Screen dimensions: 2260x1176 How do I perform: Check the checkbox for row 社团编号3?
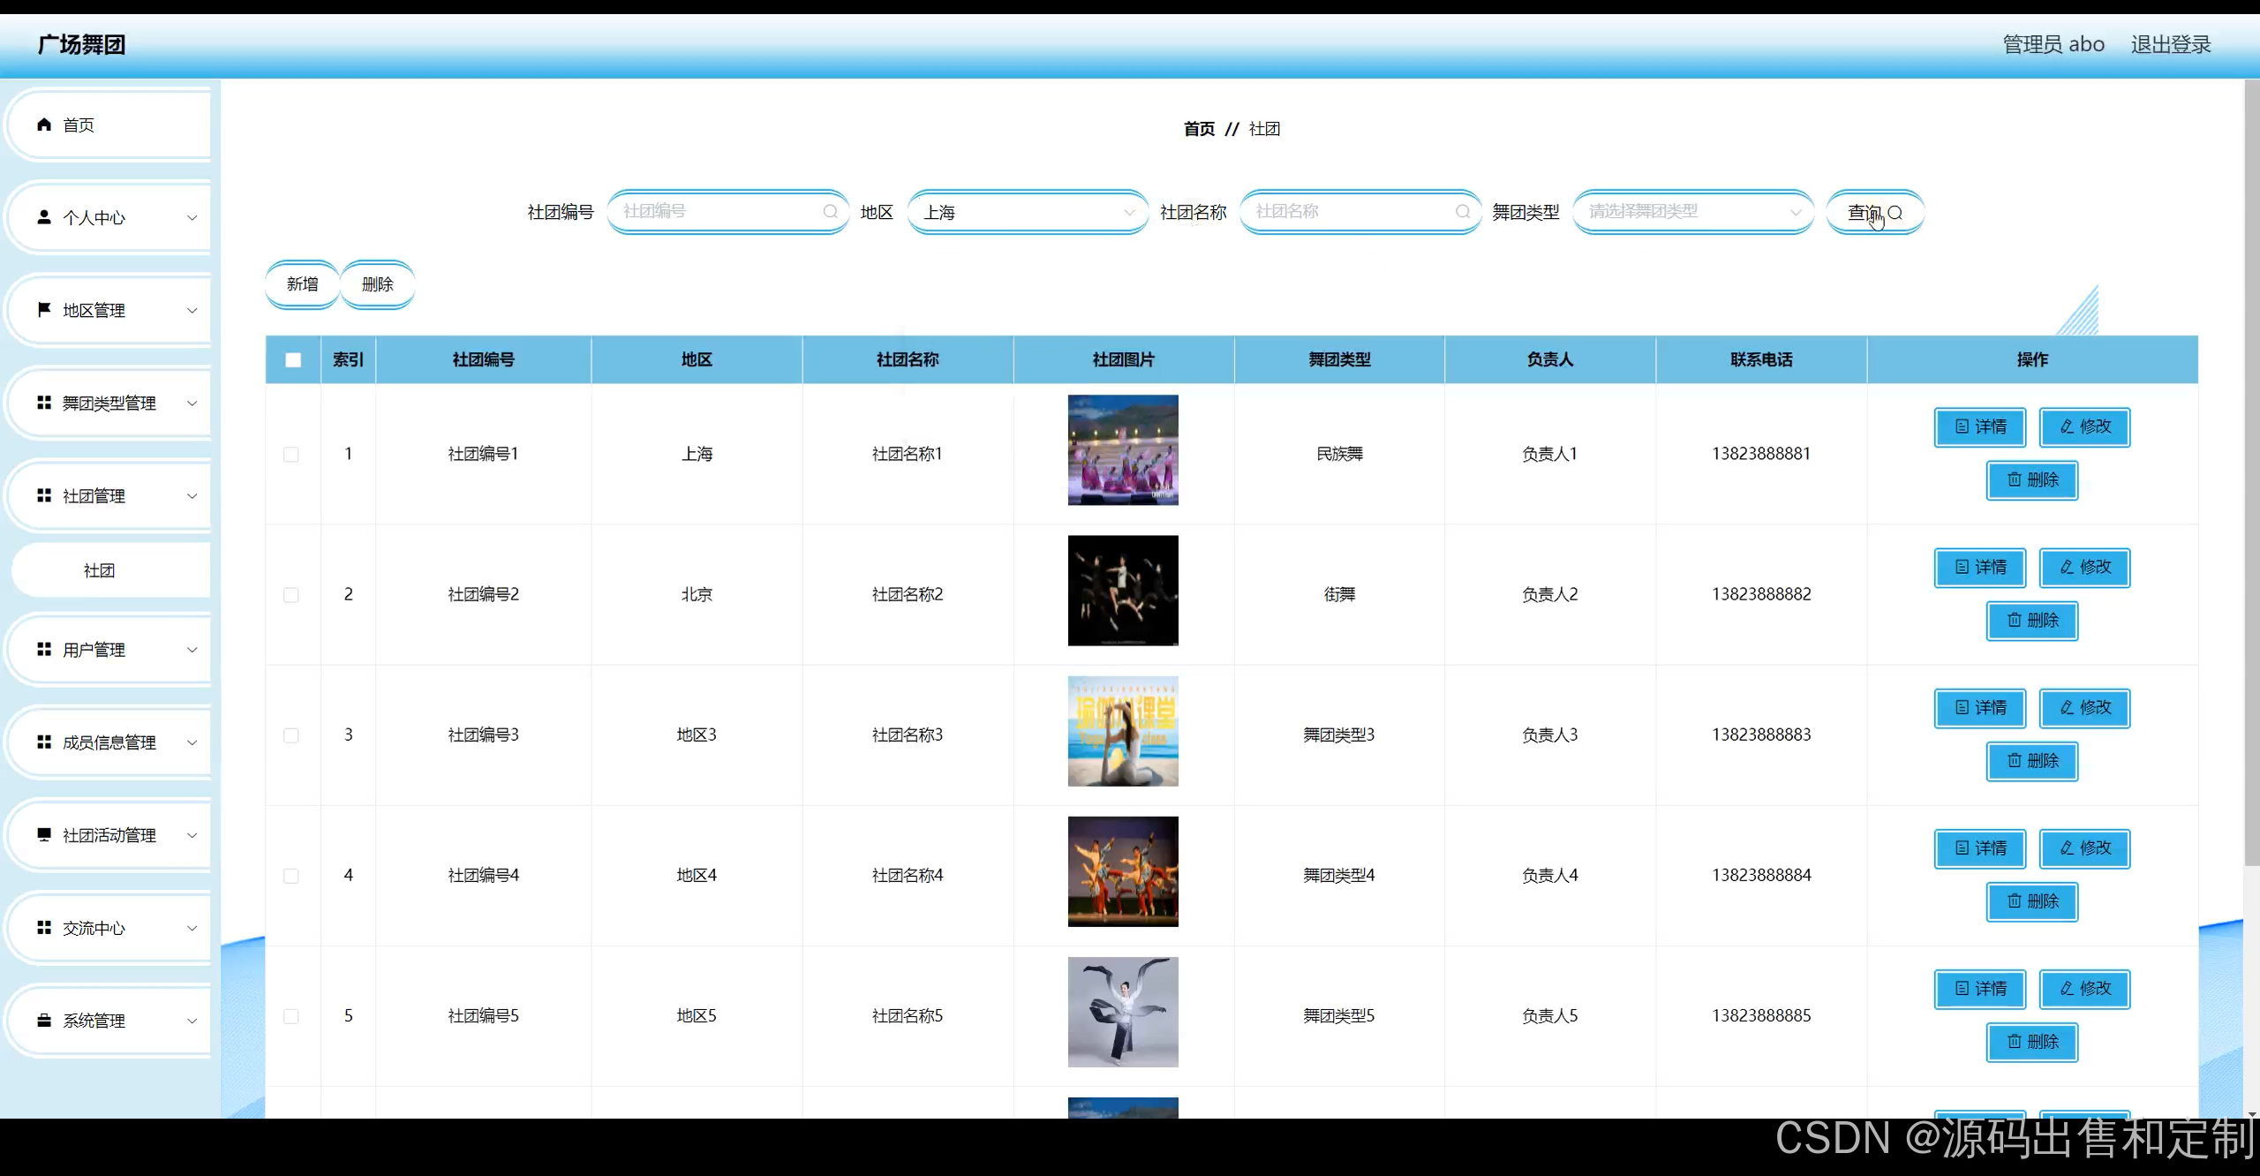tap(291, 735)
